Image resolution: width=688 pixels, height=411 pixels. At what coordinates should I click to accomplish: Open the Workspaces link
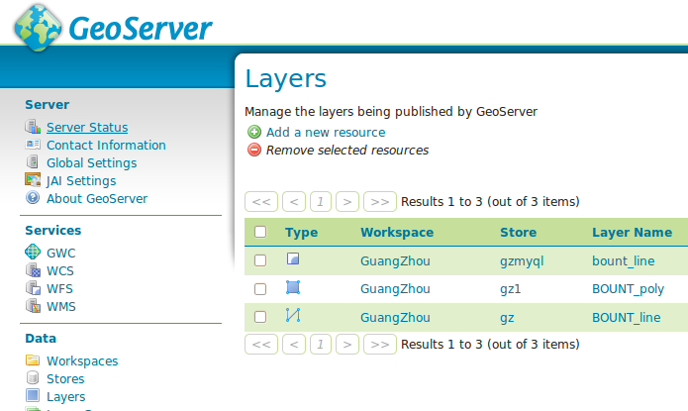pos(82,360)
